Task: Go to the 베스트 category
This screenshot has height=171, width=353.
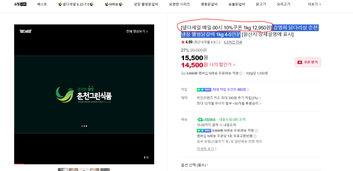Action: pyautogui.click(x=42, y=4)
